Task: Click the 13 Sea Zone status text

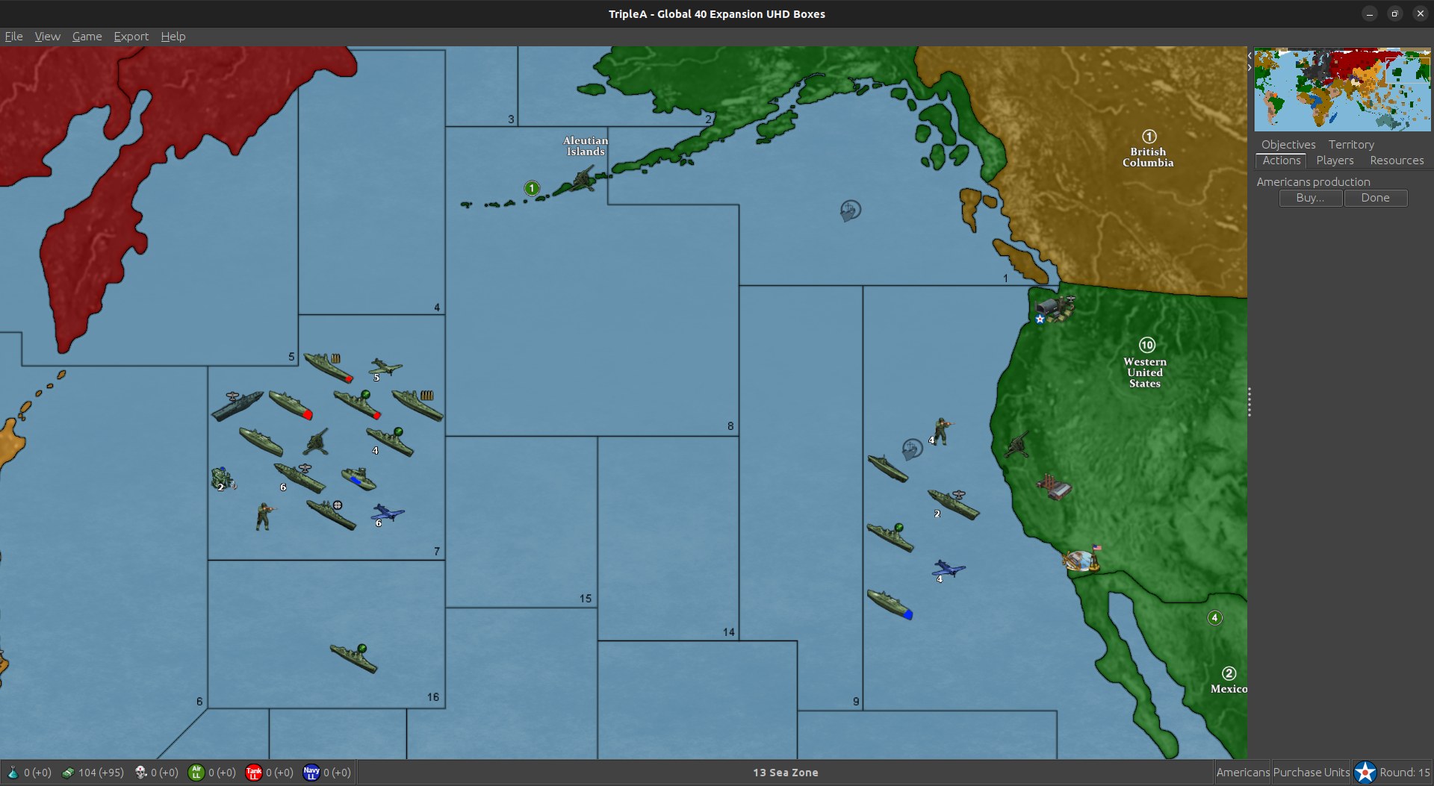Action: (x=785, y=773)
